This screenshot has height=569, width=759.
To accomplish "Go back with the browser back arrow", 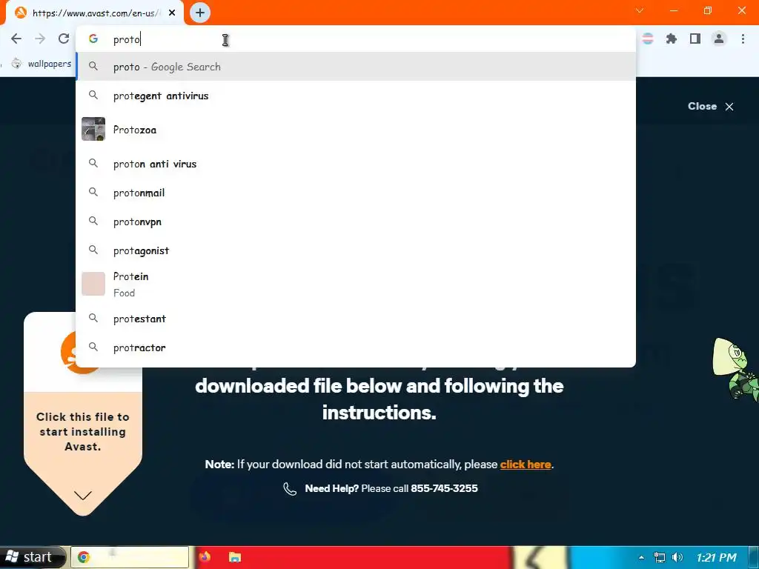I will coord(16,39).
